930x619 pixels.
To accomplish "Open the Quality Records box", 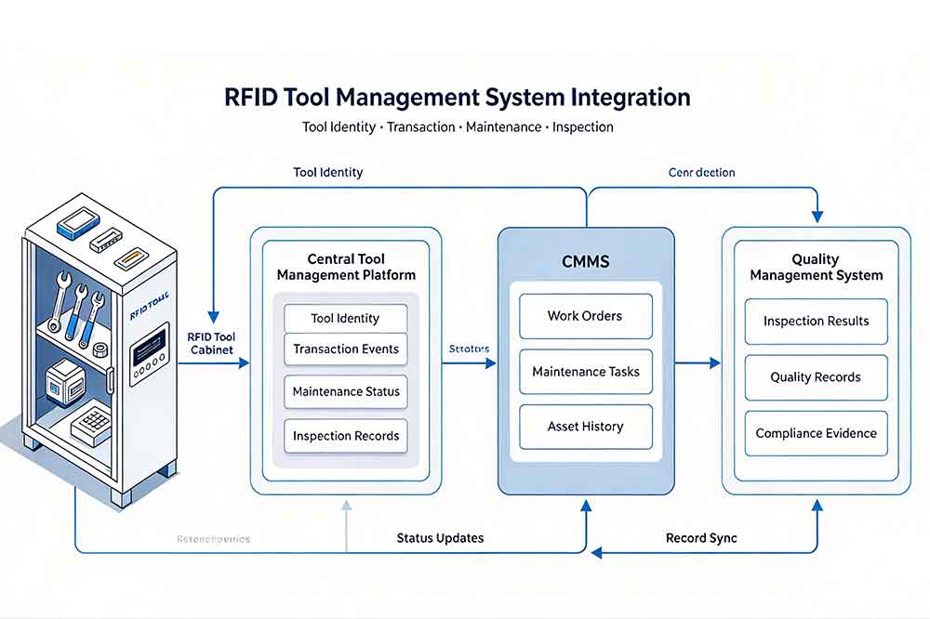I will pyautogui.click(x=817, y=377).
